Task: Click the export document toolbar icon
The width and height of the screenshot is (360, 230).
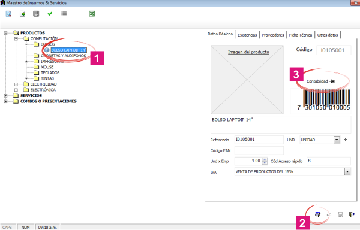Action: [x=22, y=14]
